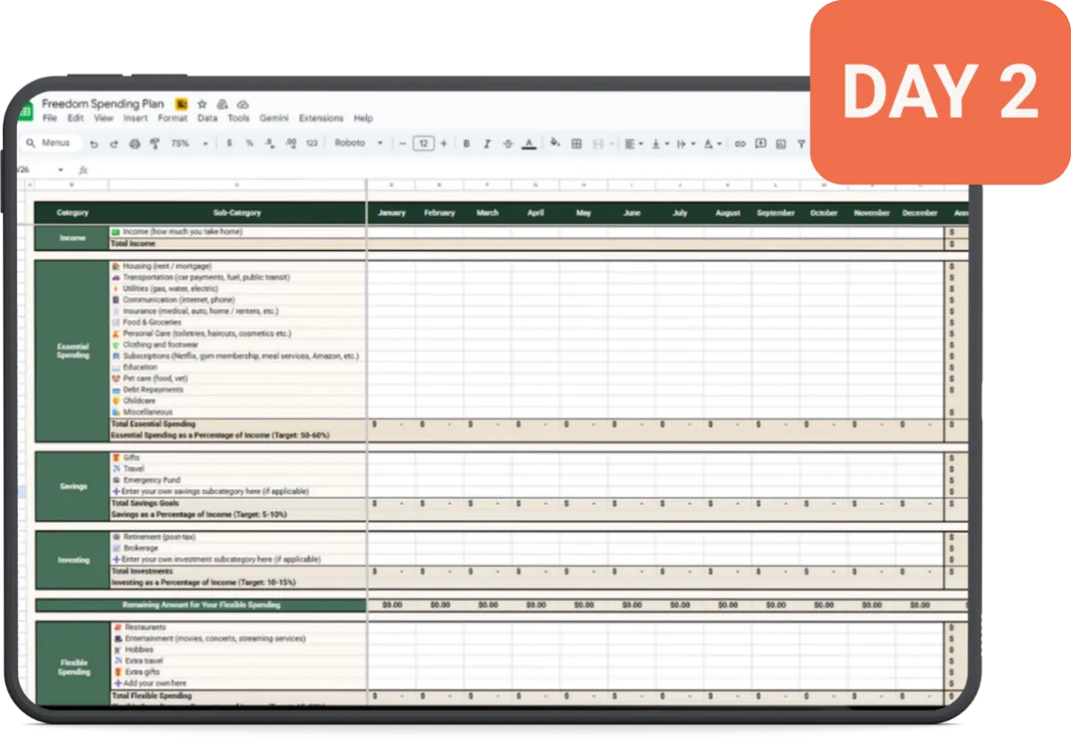
Task: Open the Roboto font dropdown
Action: [359, 143]
